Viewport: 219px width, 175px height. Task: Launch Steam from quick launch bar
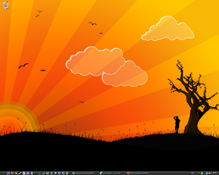point(20,173)
